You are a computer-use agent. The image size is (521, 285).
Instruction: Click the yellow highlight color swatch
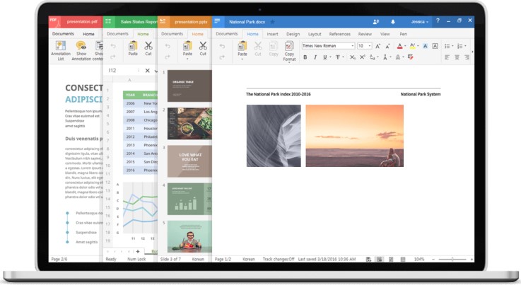pos(412,46)
